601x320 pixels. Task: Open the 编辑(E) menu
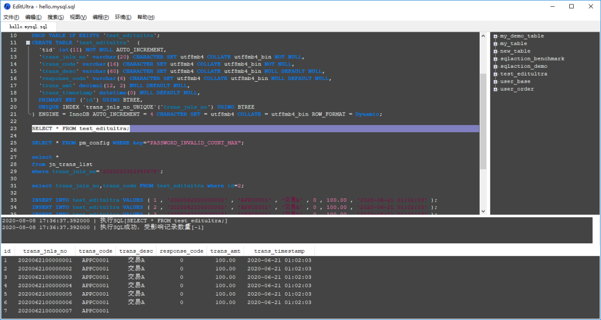tap(33, 17)
